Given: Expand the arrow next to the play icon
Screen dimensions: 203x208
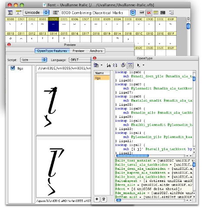Looking at the screenshot, I should (x=144, y=65).
